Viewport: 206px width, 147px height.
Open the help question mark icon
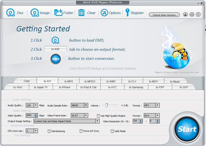pos(198,15)
